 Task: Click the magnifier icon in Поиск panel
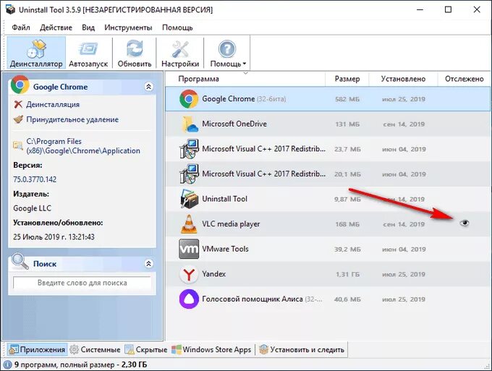coord(20,261)
